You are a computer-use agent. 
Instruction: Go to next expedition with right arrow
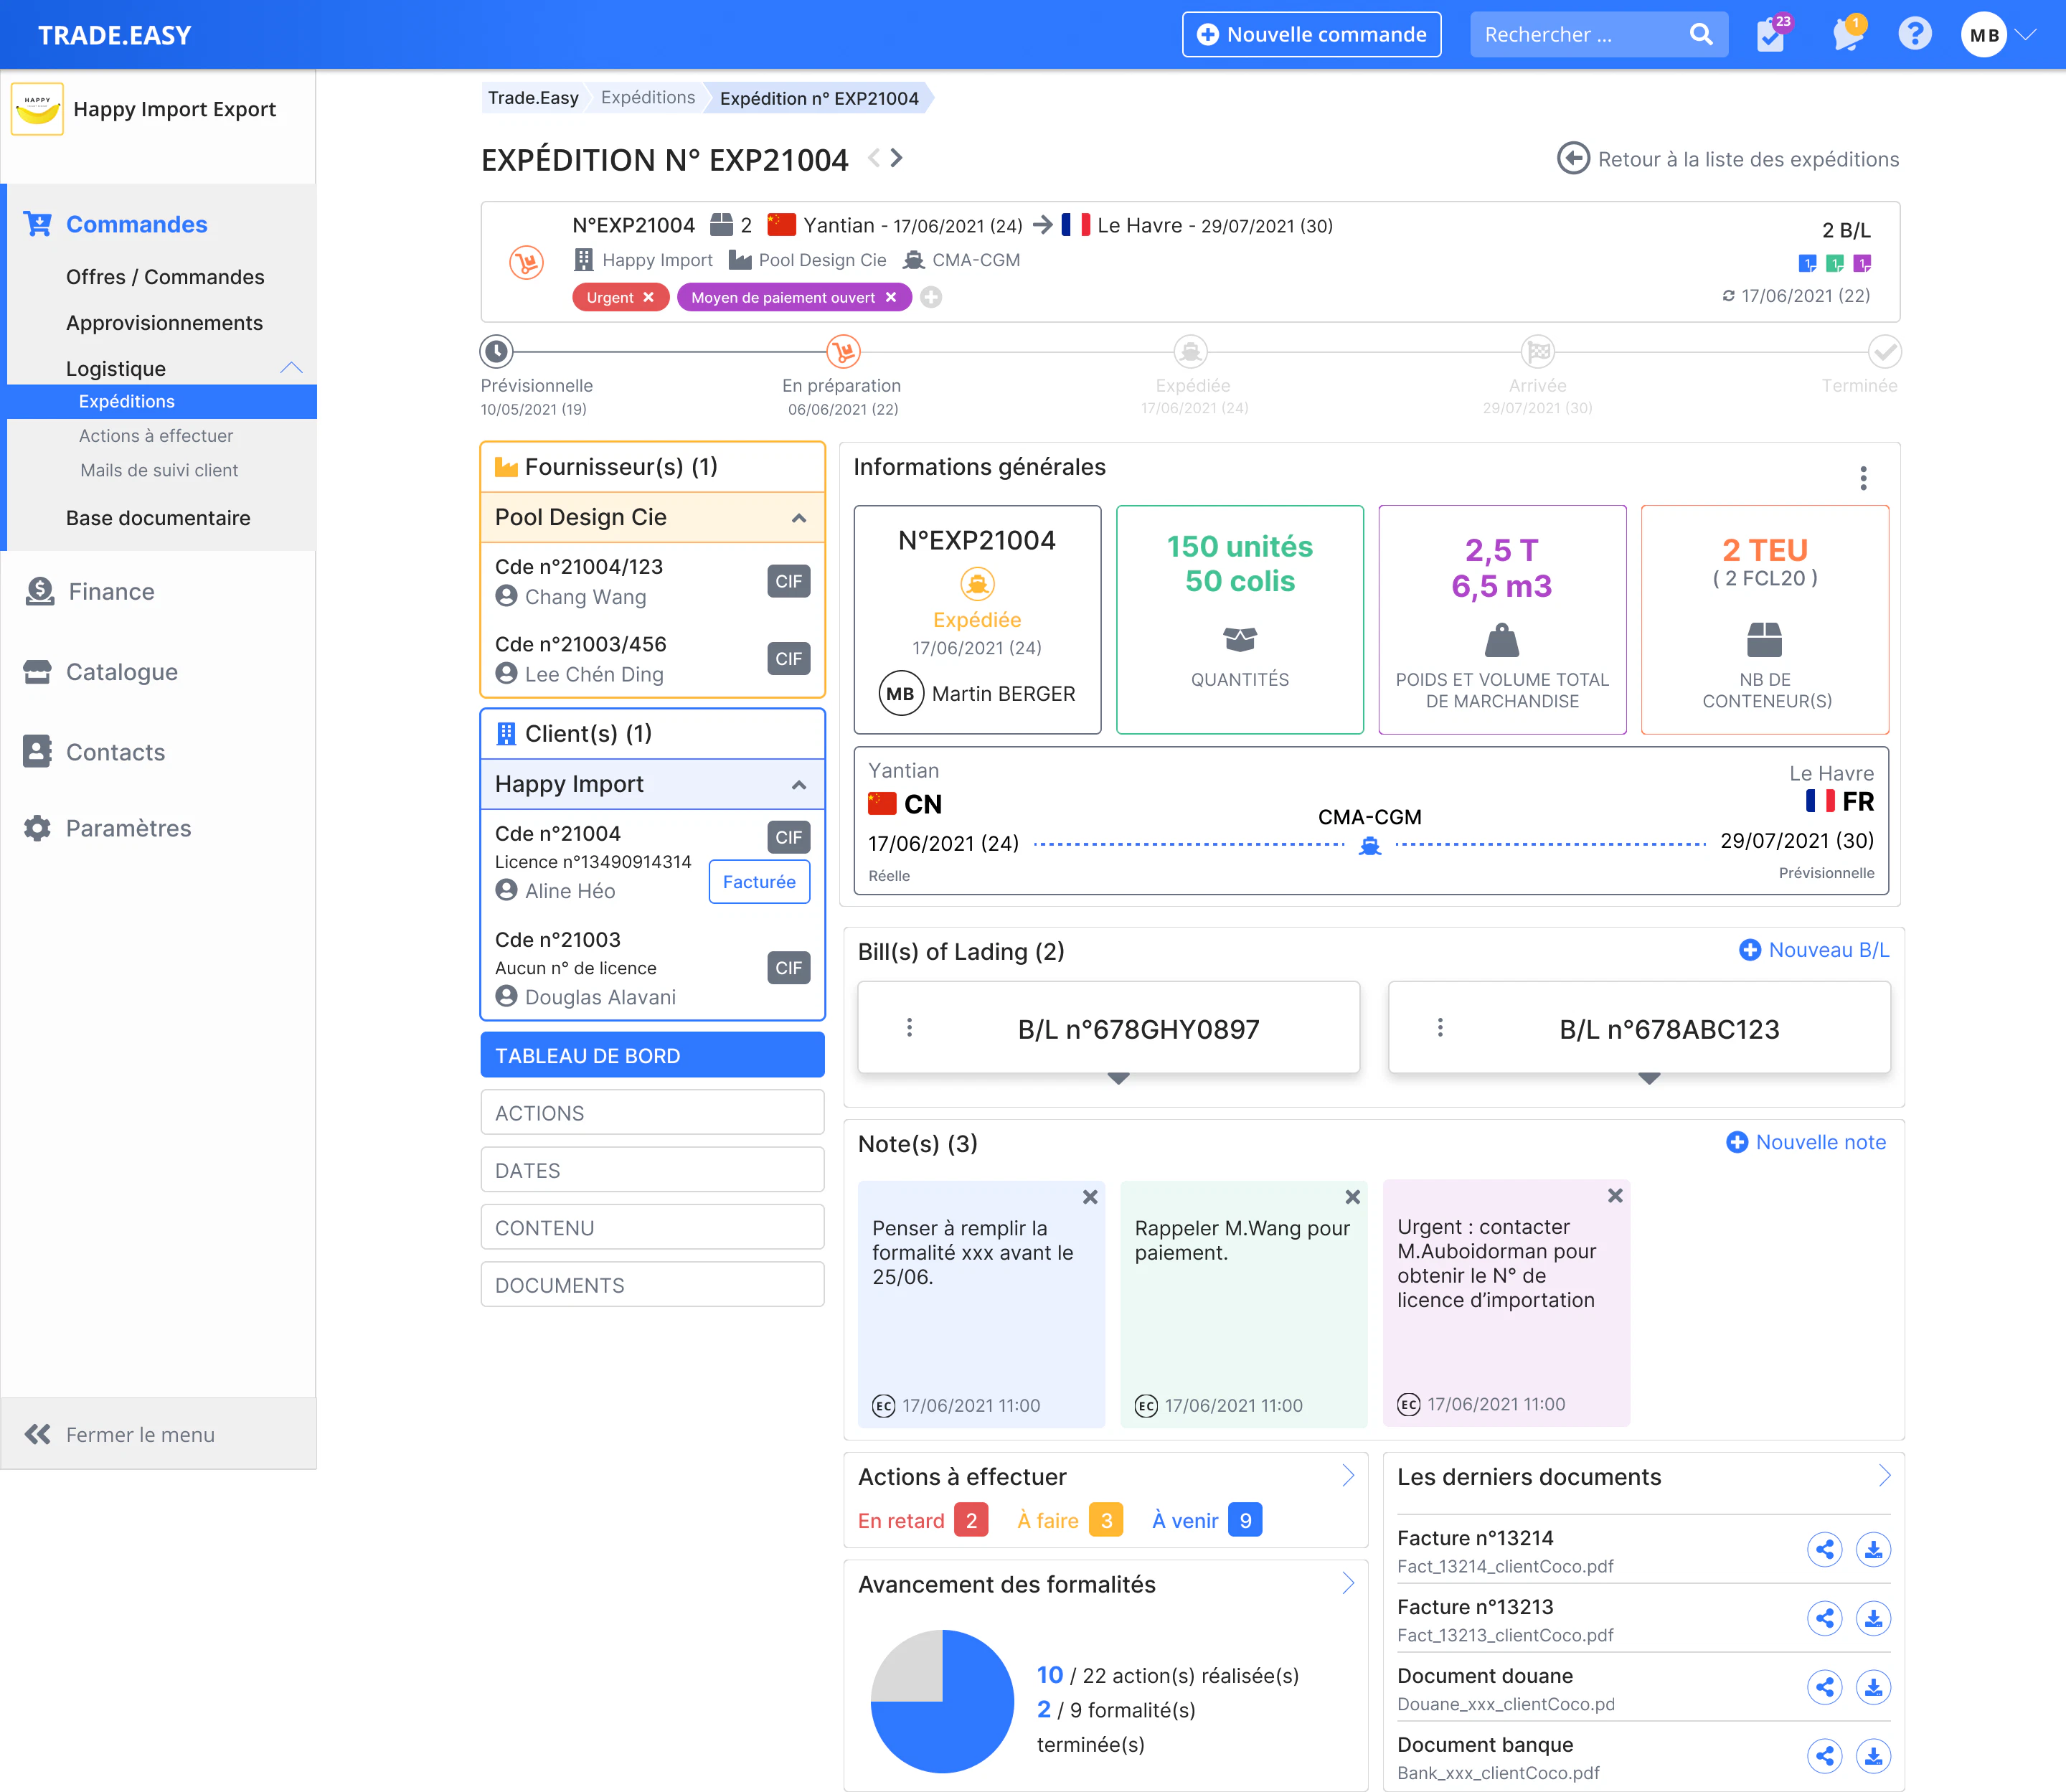[897, 158]
